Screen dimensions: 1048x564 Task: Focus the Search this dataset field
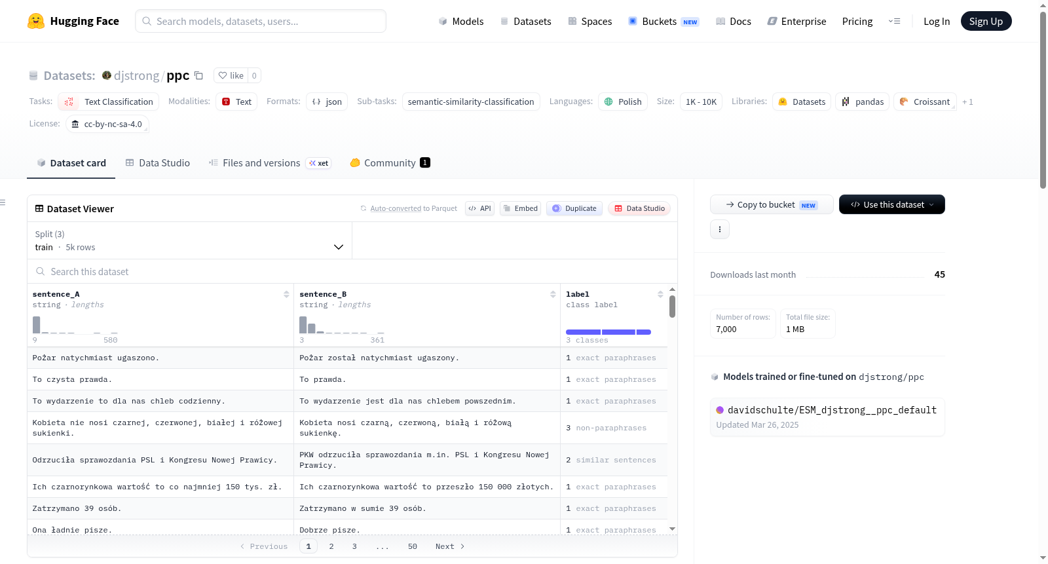[x=352, y=271]
